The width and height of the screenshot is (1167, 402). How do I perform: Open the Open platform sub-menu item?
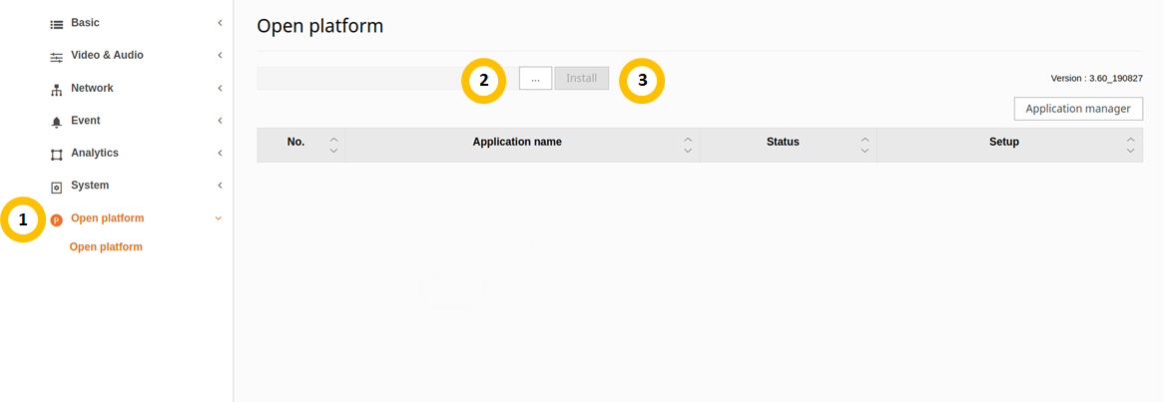(106, 247)
